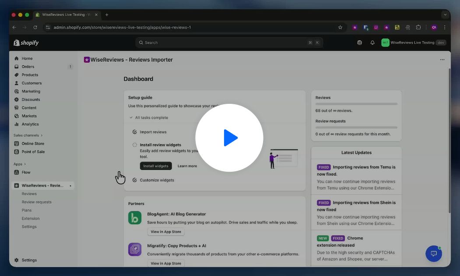Go back in the browser
Image resolution: width=460 pixels, height=276 pixels.
pyautogui.click(x=14, y=27)
